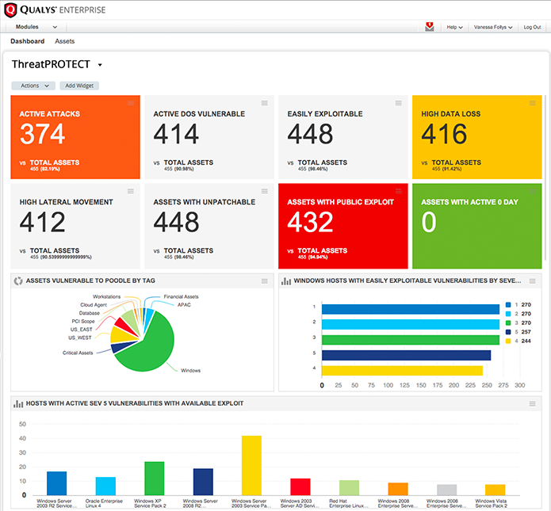Click the Assets With Active 0 Day count 0

(429, 222)
